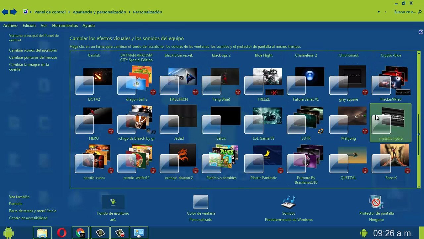Open the Herramientas menu
This screenshot has width=424, height=239.
(65, 25)
